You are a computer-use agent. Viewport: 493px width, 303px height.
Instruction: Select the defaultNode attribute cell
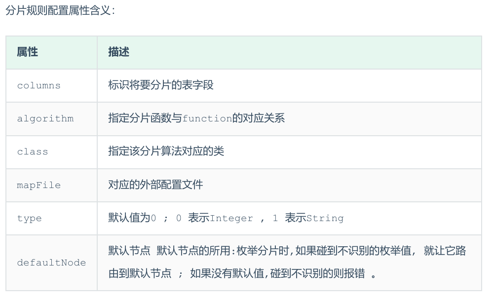coord(51,263)
